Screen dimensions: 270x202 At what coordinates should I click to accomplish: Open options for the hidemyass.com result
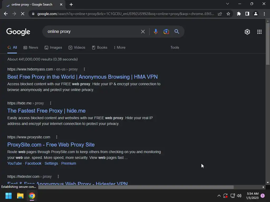[84, 69]
